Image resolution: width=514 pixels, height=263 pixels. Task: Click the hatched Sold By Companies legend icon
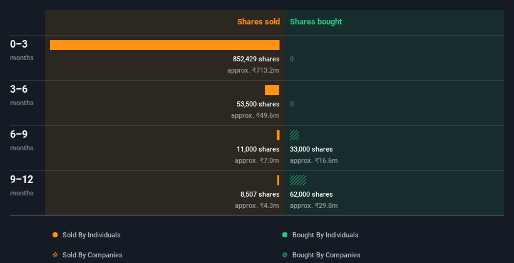55,255
